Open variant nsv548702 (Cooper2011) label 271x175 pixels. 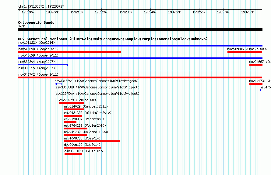(38, 74)
